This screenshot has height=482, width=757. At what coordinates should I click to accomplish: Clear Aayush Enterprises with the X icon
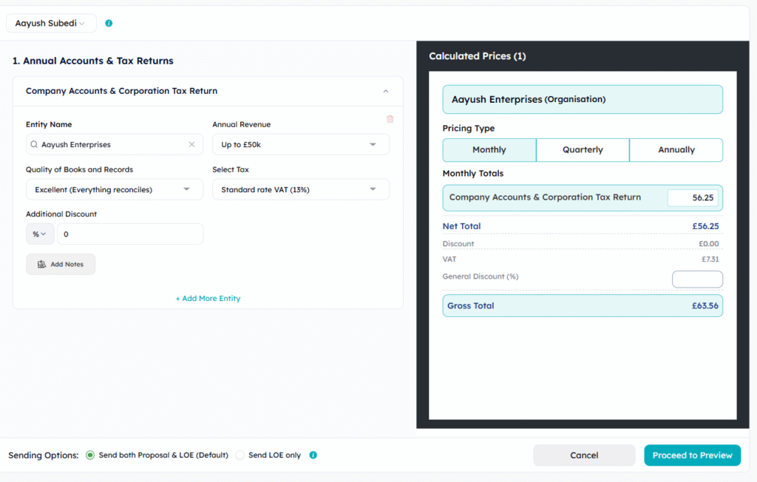pos(191,144)
